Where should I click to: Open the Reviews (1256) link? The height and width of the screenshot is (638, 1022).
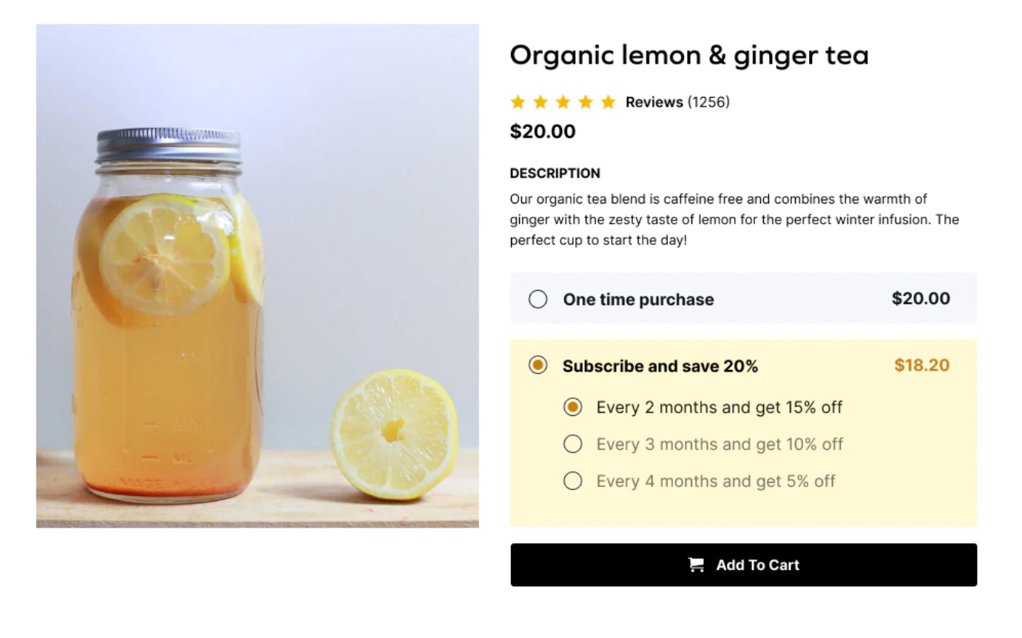(677, 102)
